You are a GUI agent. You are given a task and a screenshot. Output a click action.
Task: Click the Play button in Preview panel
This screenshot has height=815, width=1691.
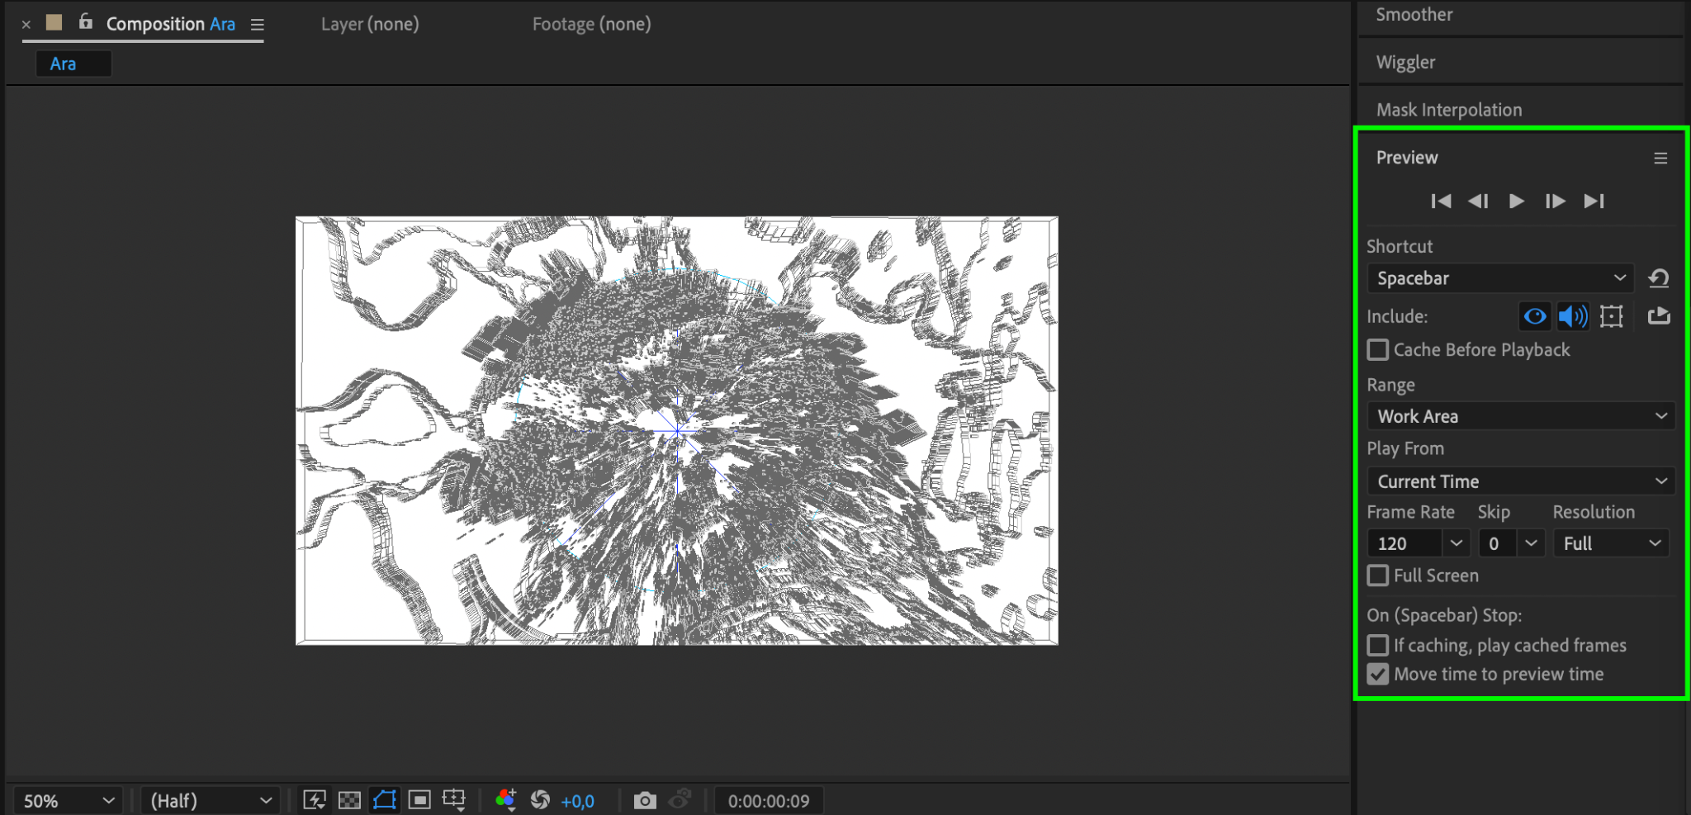coord(1516,201)
